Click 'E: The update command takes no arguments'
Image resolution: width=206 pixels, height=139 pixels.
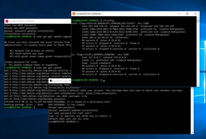[x=31, y=65]
